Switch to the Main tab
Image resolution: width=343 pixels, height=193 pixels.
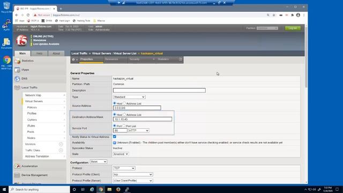[23, 54]
